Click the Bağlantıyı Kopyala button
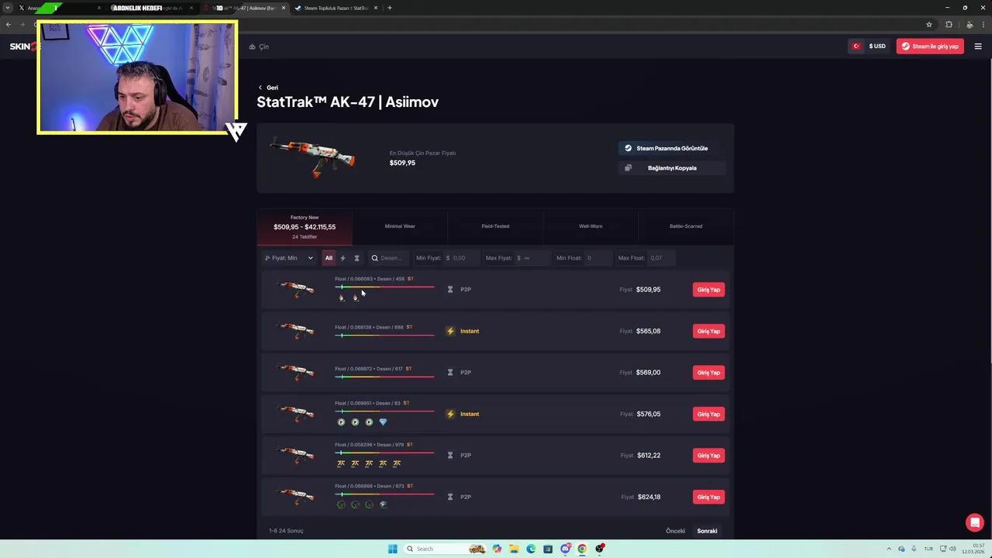 (x=672, y=168)
